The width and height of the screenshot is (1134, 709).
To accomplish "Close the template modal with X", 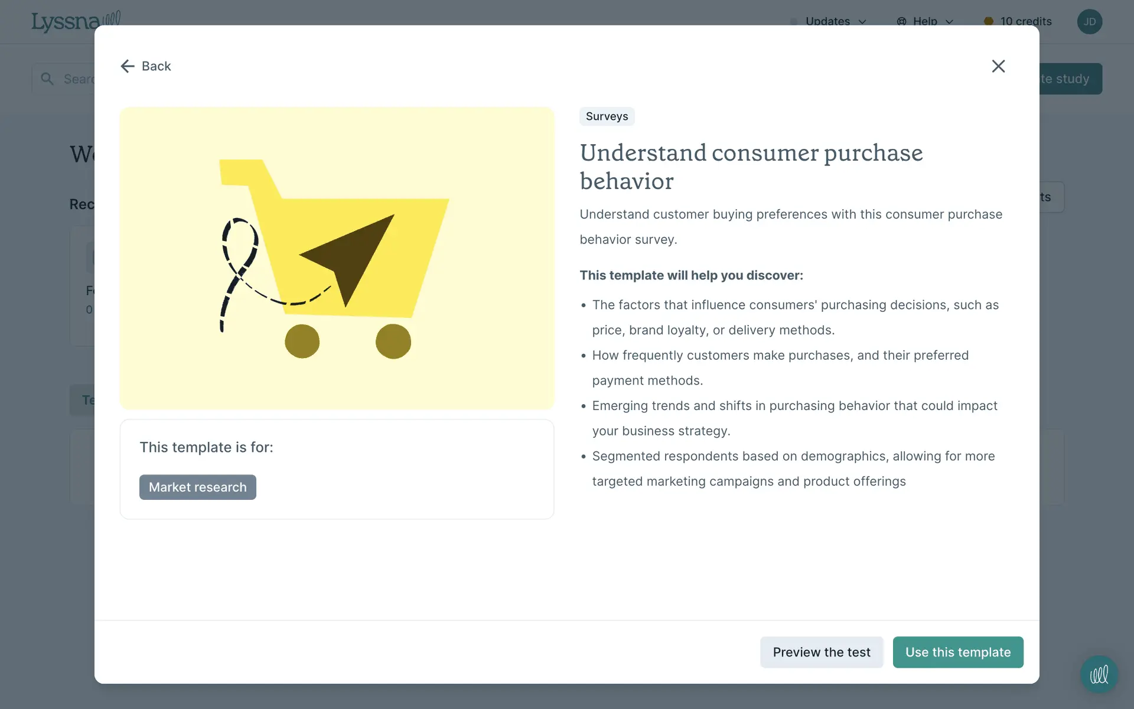I will pyautogui.click(x=998, y=66).
